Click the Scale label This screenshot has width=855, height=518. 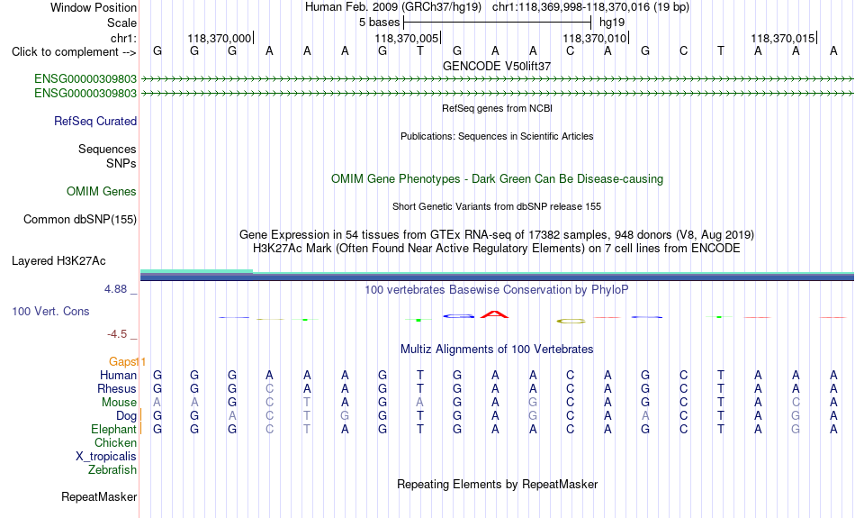121,23
